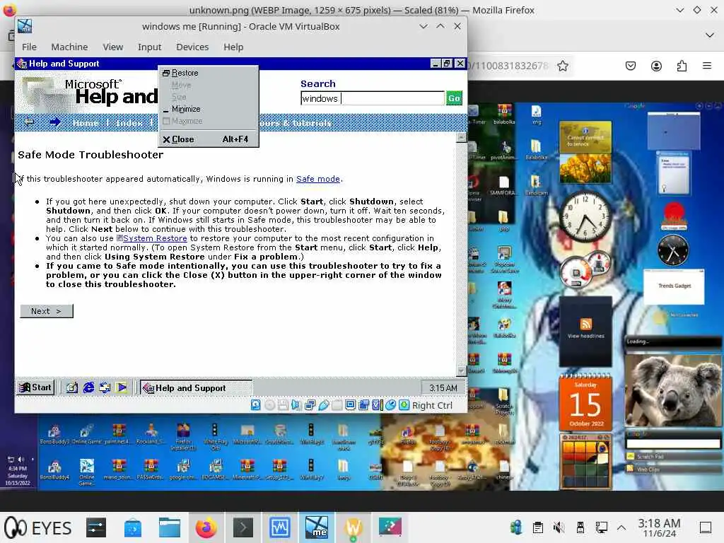Choose Restore in the system menu
This screenshot has height=543, width=724.
click(x=208, y=73)
